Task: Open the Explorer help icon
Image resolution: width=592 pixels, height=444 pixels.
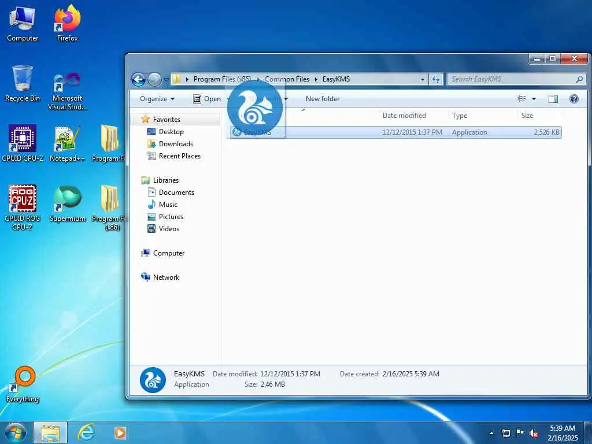Action: click(x=574, y=99)
